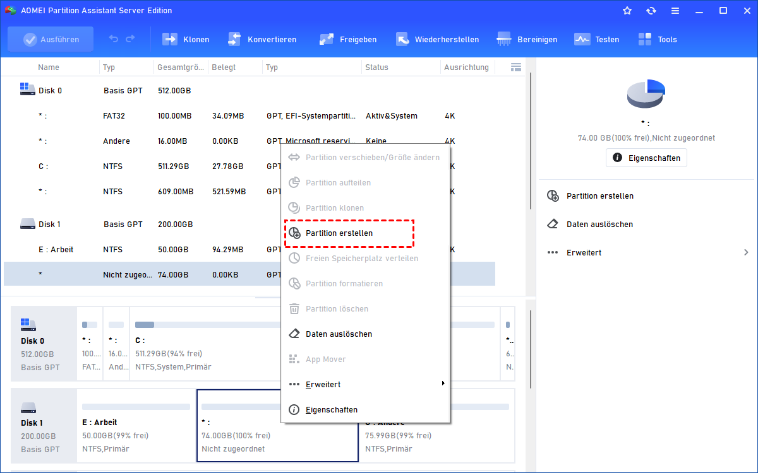Click the partition list vertical scrollbar
Screen dimensions: 758x473
pyautogui.click(x=530, y=142)
